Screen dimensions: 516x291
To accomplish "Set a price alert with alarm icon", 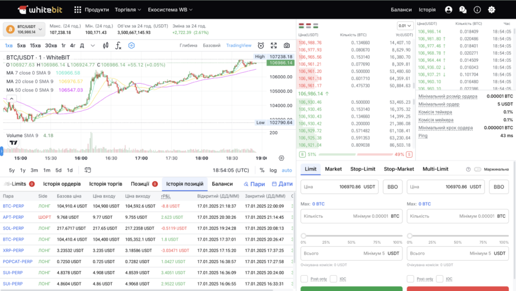I will 261,45.
